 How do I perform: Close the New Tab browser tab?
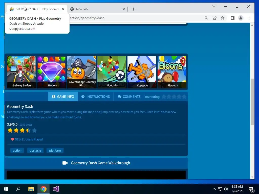(x=123, y=9)
